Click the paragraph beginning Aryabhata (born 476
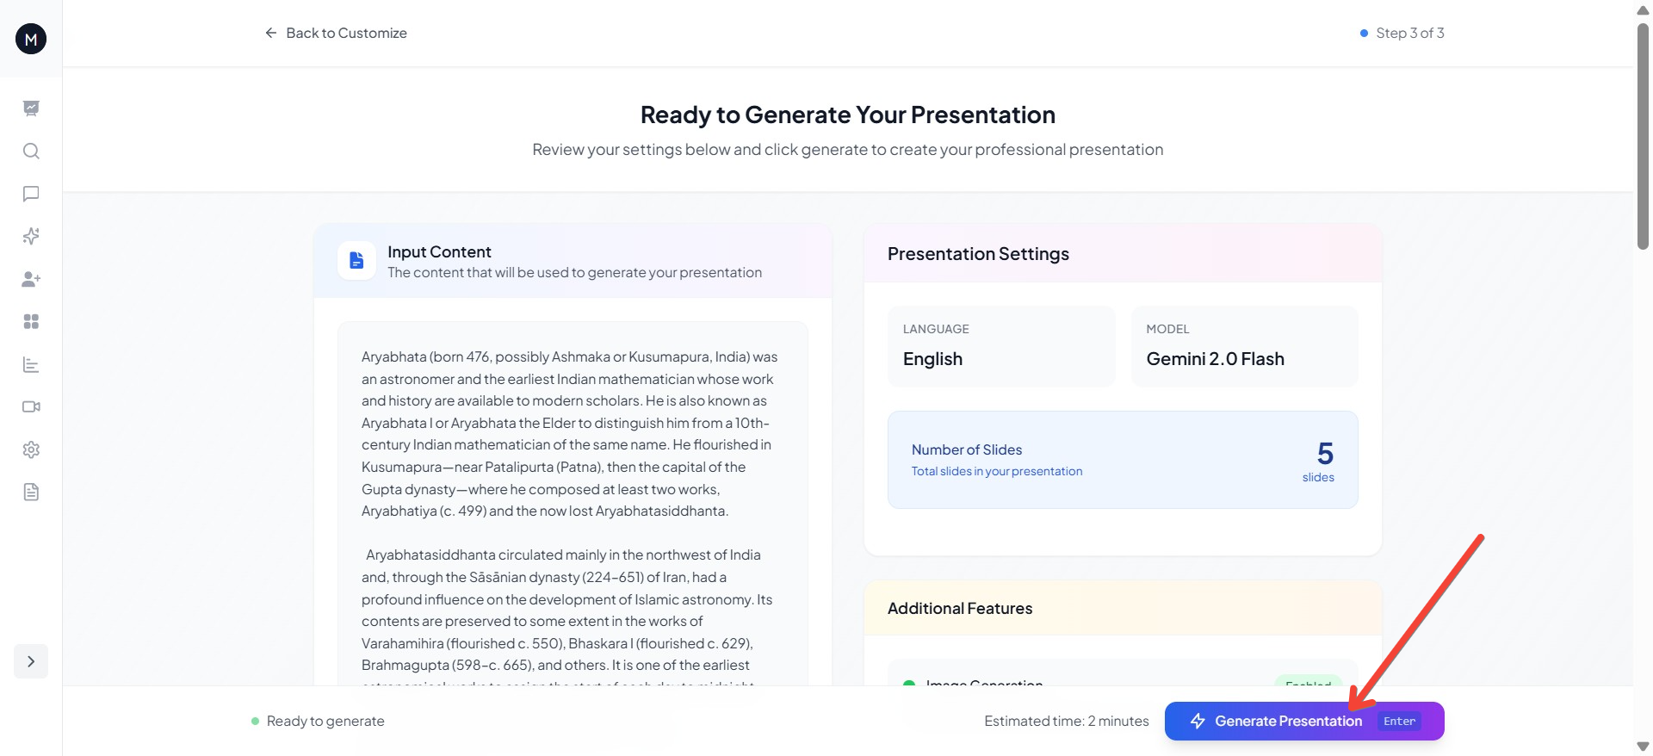Viewport: 1653px width, 756px height. pyautogui.click(x=569, y=434)
